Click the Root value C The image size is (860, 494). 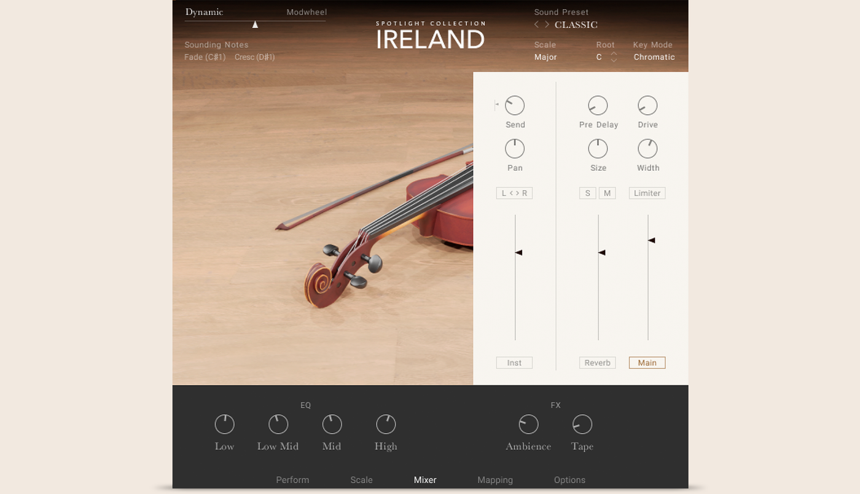pos(599,57)
